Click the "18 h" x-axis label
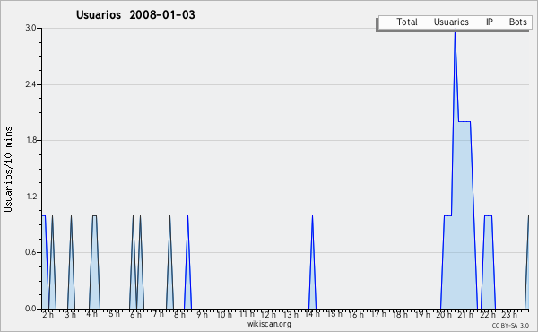 tap(400, 314)
